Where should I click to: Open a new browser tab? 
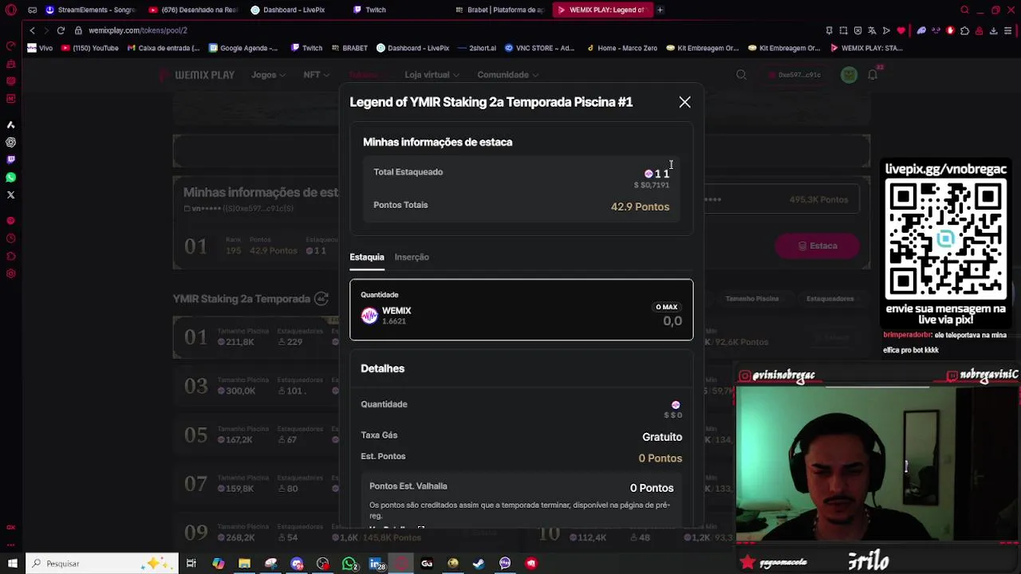[x=660, y=10]
